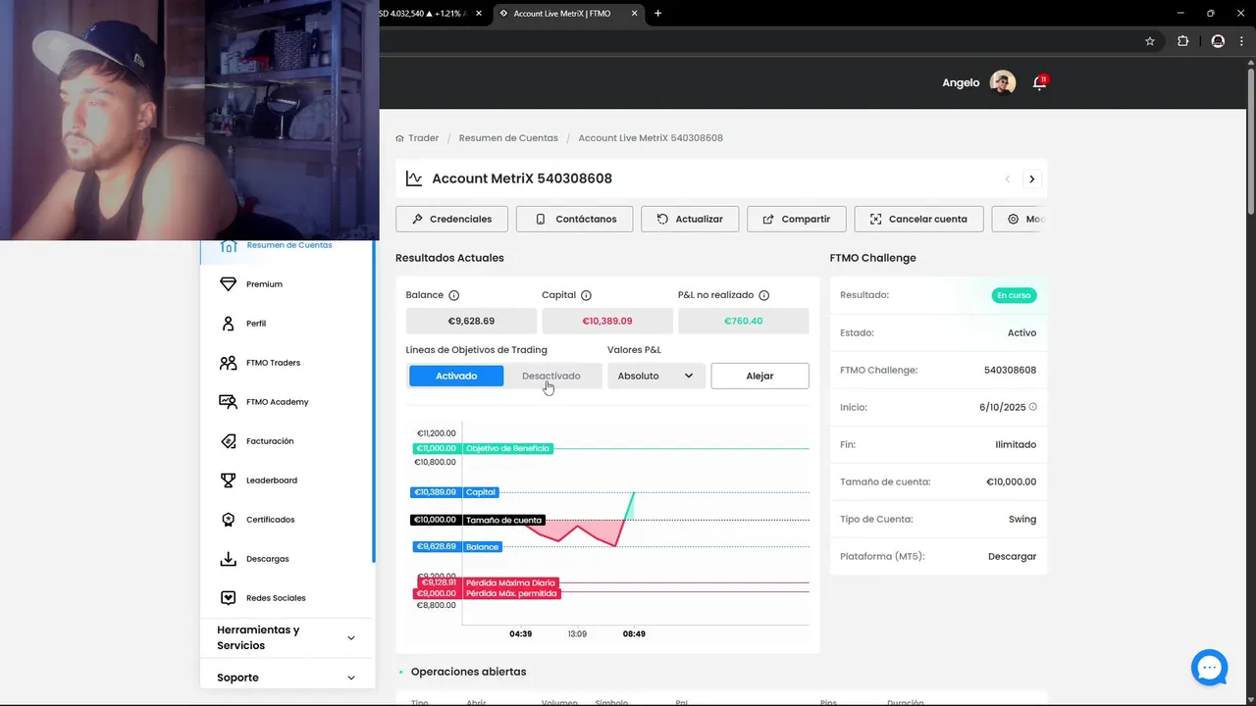Image resolution: width=1256 pixels, height=706 pixels.
Task: Click Swing account type value
Action: click(1022, 519)
